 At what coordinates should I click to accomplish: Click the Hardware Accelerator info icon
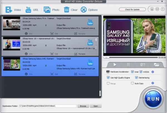(x=153, y=72)
